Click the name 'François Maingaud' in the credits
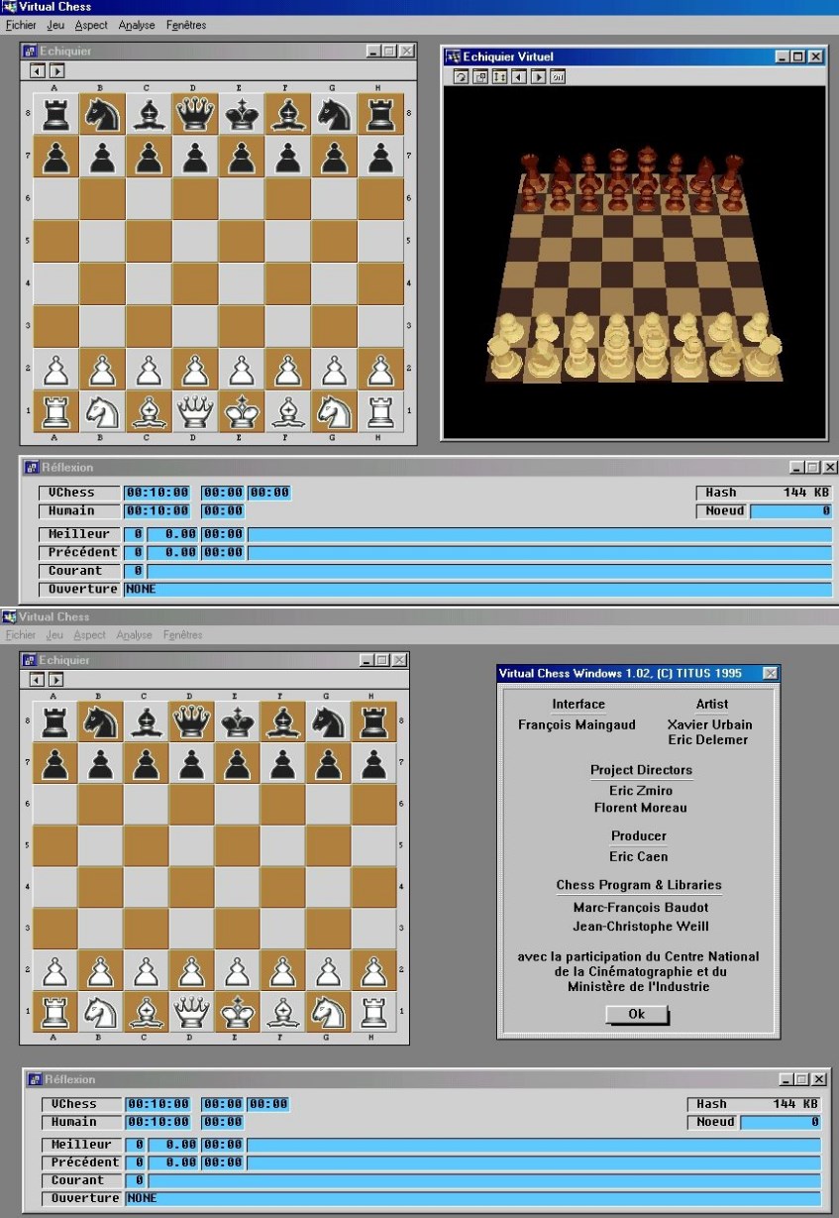 577,724
